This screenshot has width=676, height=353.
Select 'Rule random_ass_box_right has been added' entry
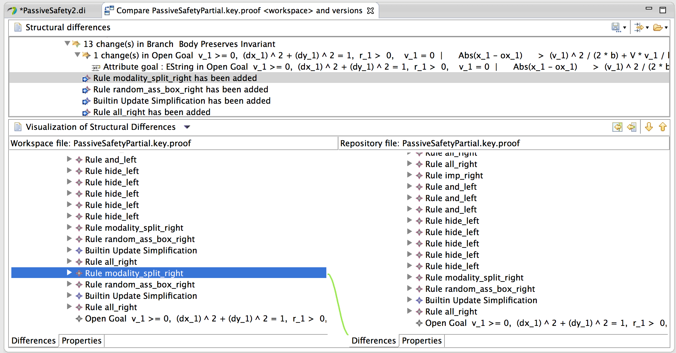pos(180,90)
